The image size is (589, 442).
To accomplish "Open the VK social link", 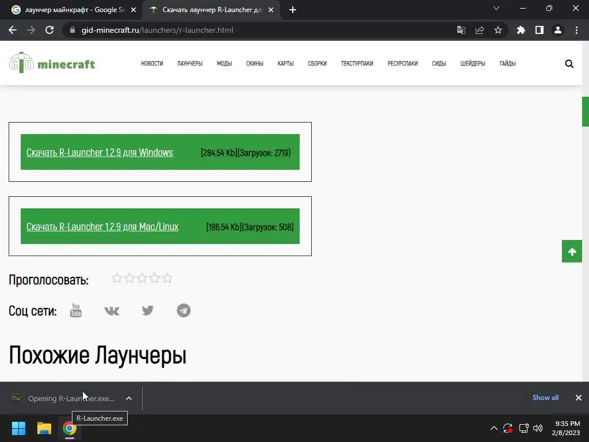I will 112,311.
